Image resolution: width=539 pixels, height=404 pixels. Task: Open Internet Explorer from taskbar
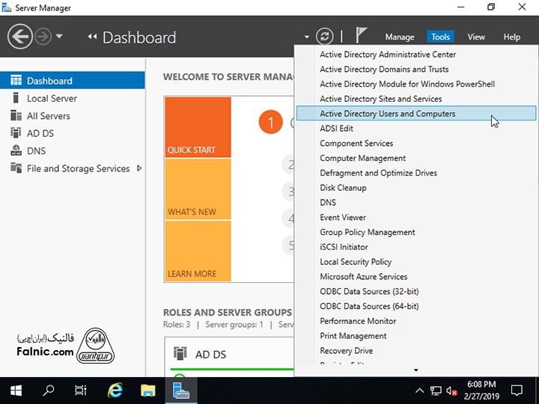tap(115, 390)
